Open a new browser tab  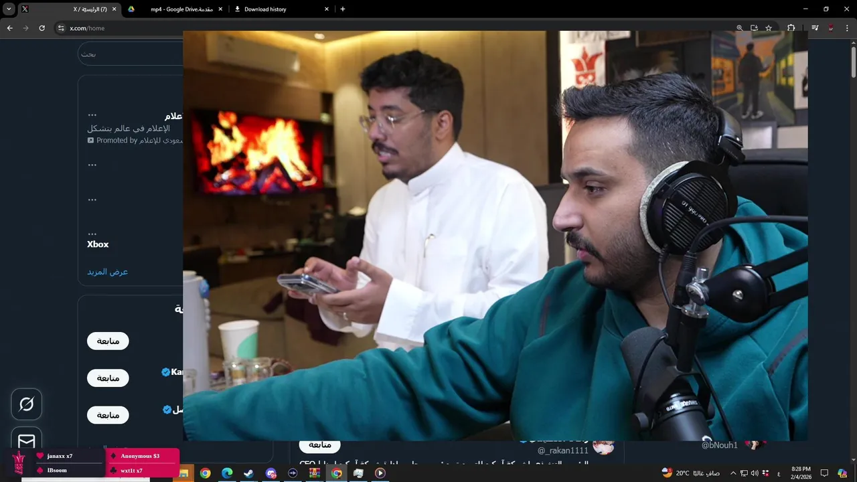coord(343,9)
